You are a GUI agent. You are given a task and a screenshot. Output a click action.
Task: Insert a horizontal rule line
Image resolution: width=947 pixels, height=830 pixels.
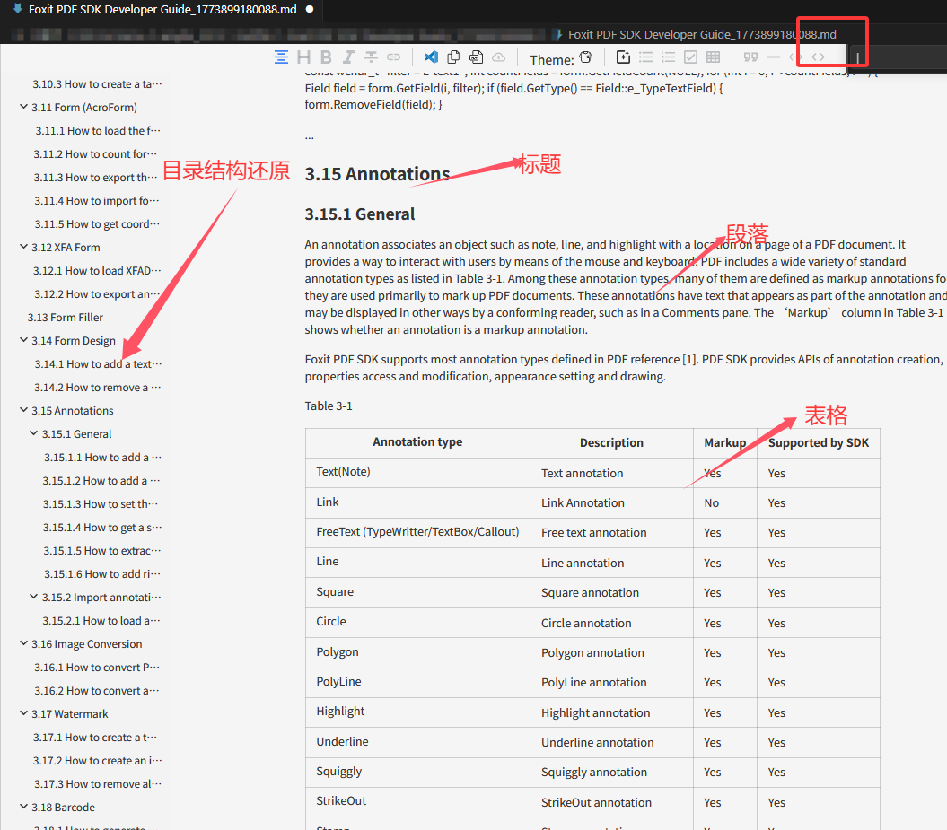(773, 57)
